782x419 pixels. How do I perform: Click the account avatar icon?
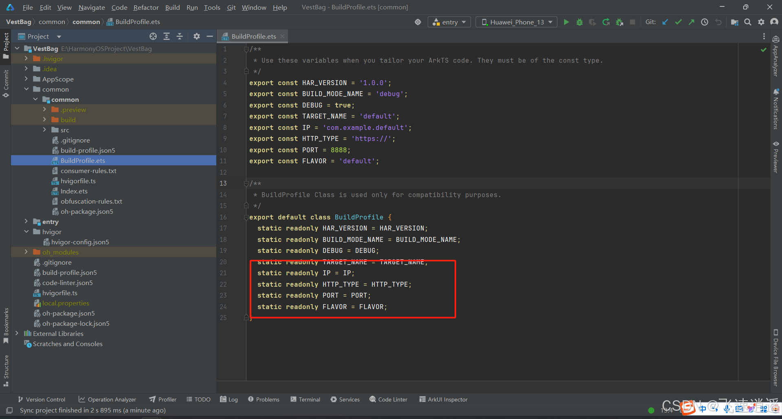pyautogui.click(x=774, y=22)
